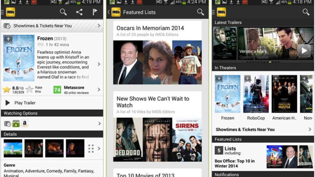Tap the share icon in the top toolbar
The height and width of the screenshot is (177, 315).
pos(79,12)
